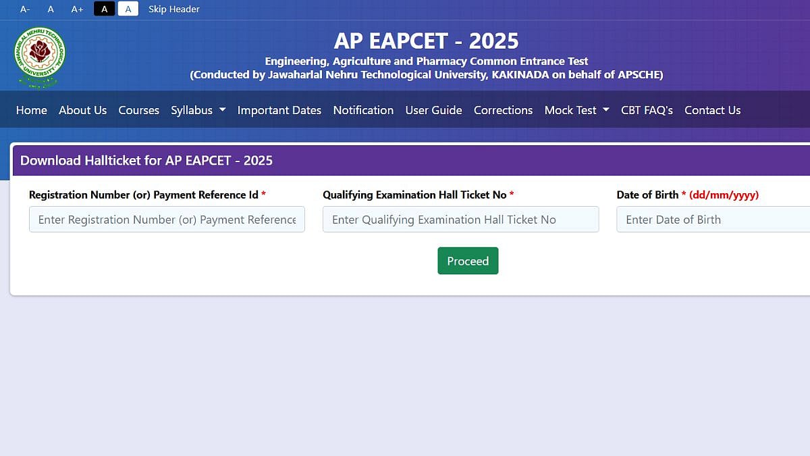Screen dimensions: 810x456
Task: Click Skip Header link
Action: coord(174,9)
